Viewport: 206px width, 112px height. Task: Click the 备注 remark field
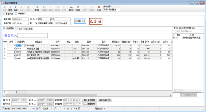(x=54, y=23)
